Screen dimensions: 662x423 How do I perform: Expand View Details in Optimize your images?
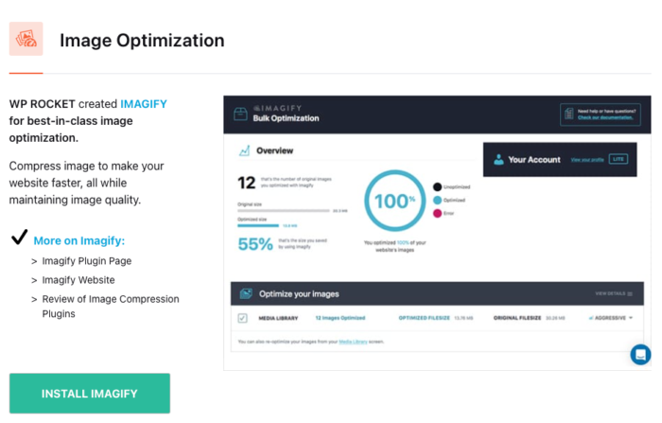click(615, 293)
